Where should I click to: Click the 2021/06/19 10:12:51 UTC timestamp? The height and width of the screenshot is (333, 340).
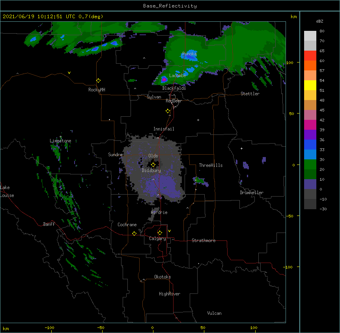(x=39, y=17)
